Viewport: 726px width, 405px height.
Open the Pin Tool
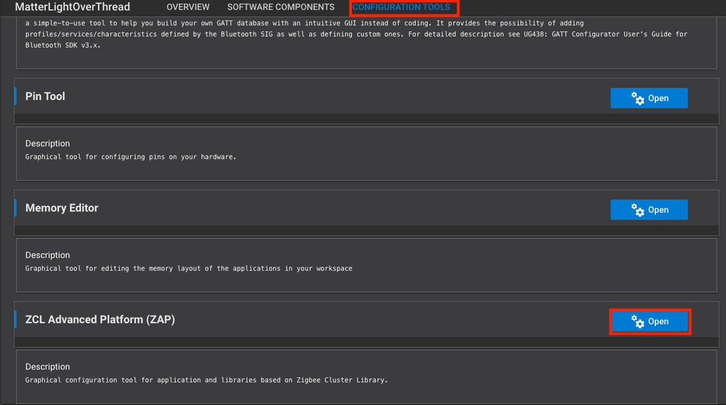click(649, 98)
